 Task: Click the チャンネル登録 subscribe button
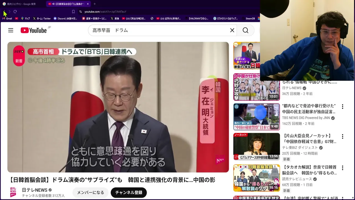tap(129, 192)
